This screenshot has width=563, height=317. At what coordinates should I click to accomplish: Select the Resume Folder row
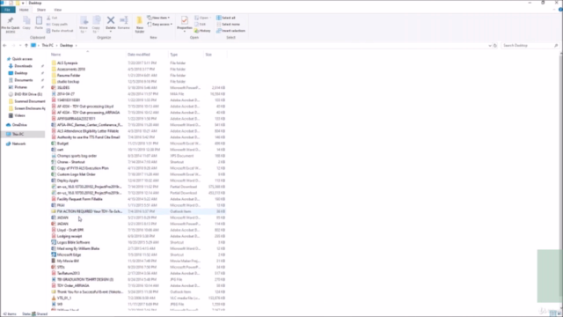[x=69, y=75]
